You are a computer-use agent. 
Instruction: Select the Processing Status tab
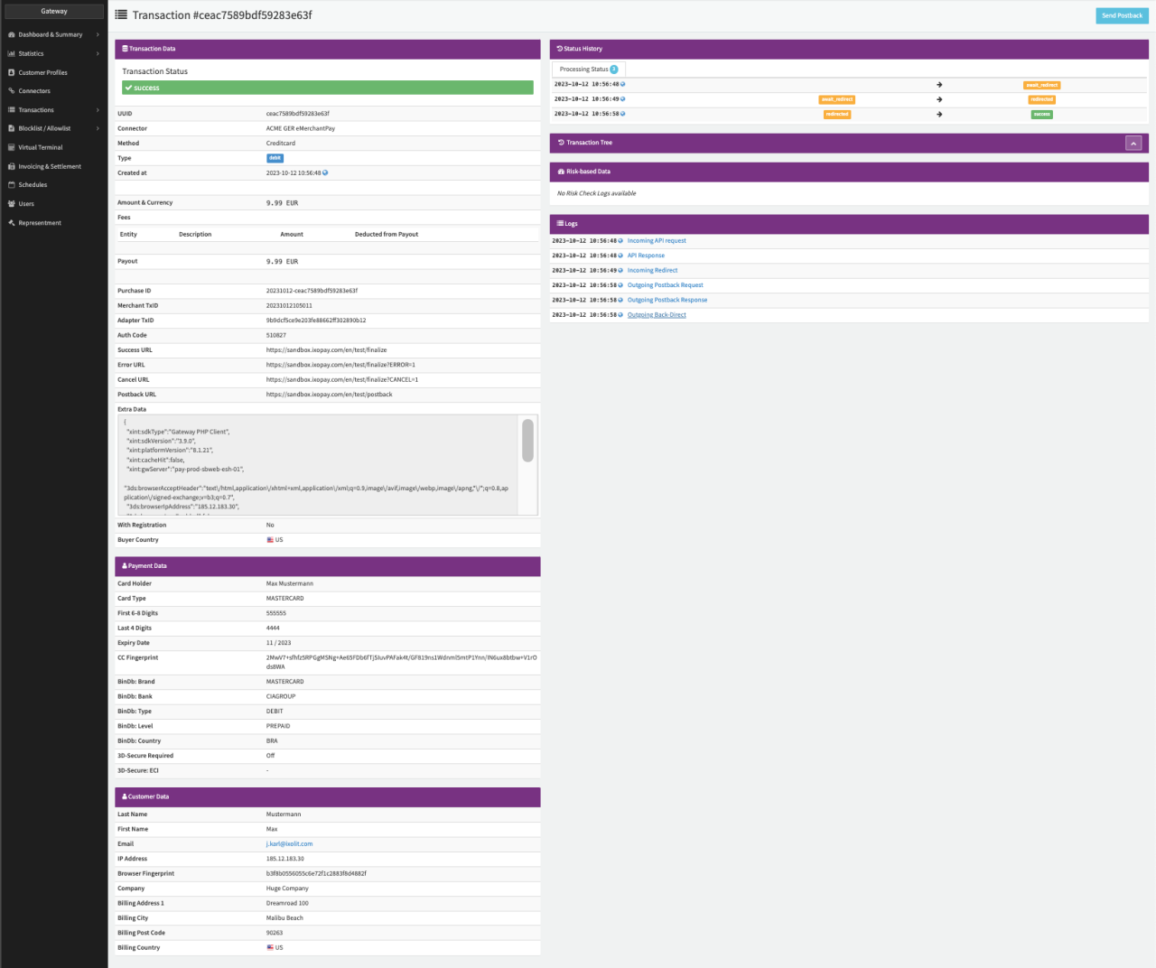tap(588, 70)
